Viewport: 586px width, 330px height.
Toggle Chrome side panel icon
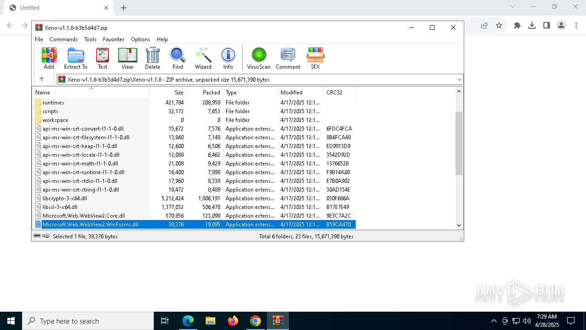[547, 26]
